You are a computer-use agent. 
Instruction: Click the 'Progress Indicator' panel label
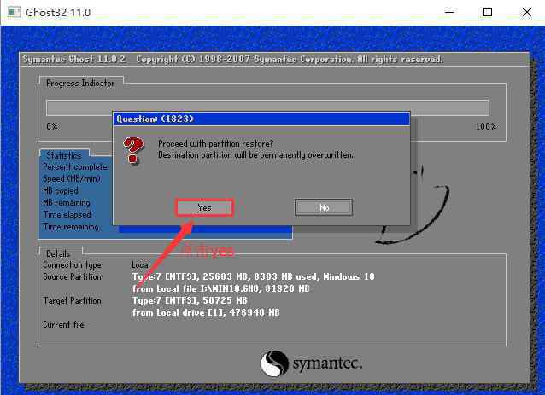tap(80, 84)
